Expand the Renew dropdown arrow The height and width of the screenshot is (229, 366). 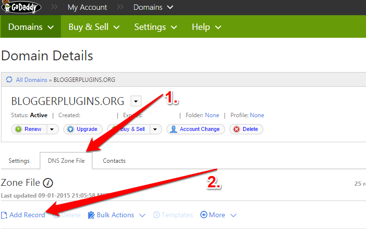point(52,129)
